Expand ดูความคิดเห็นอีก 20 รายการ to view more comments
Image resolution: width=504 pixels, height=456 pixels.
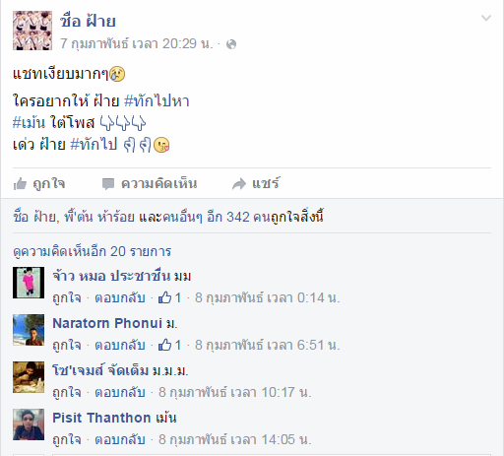click(93, 252)
